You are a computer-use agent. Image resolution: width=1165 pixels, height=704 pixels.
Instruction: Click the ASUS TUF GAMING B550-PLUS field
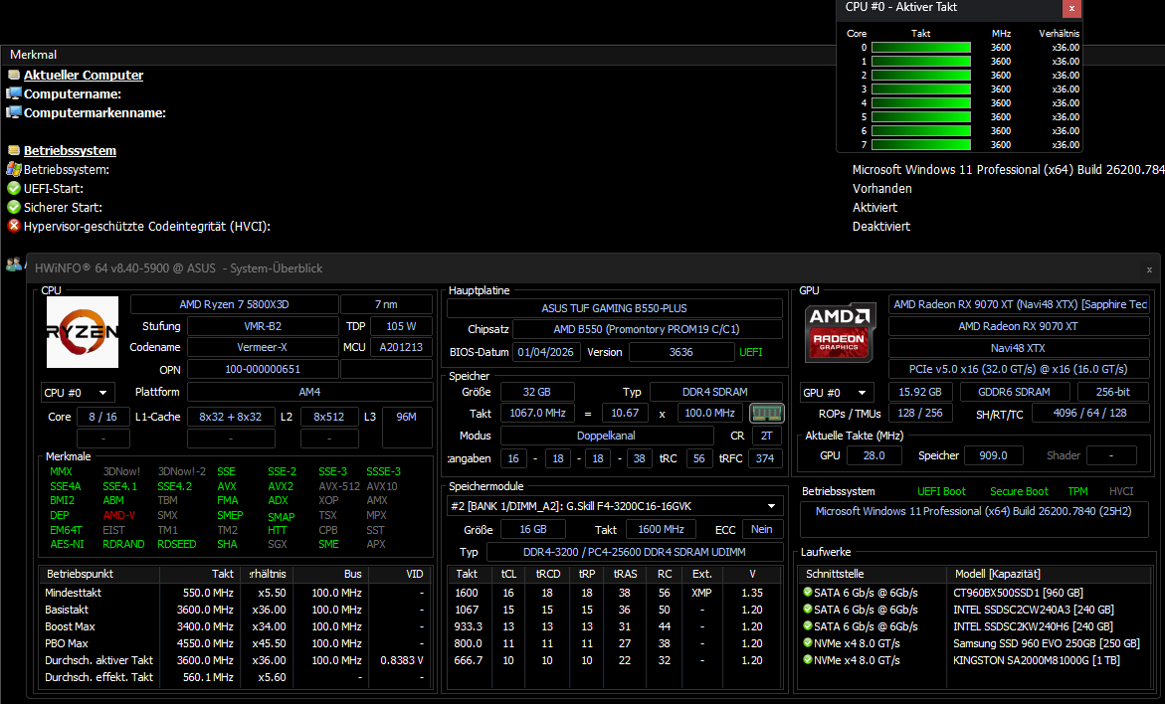[x=615, y=308]
